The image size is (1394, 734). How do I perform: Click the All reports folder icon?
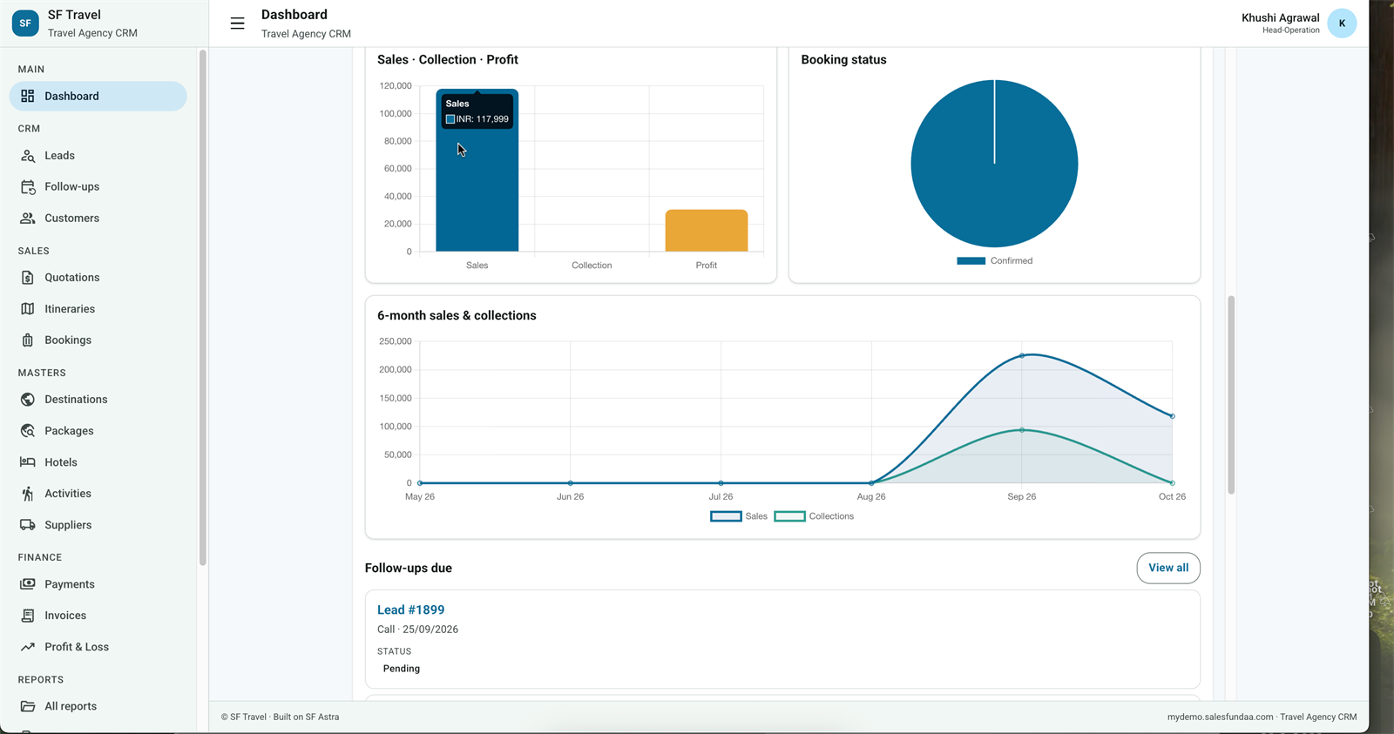28,706
